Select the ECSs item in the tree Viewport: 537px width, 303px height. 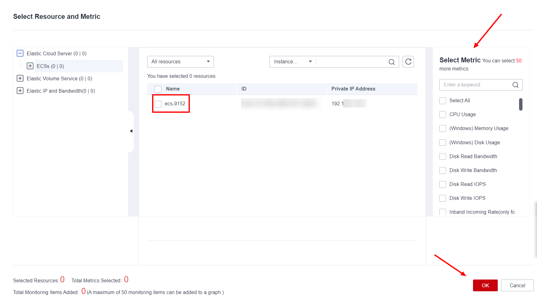click(50, 66)
